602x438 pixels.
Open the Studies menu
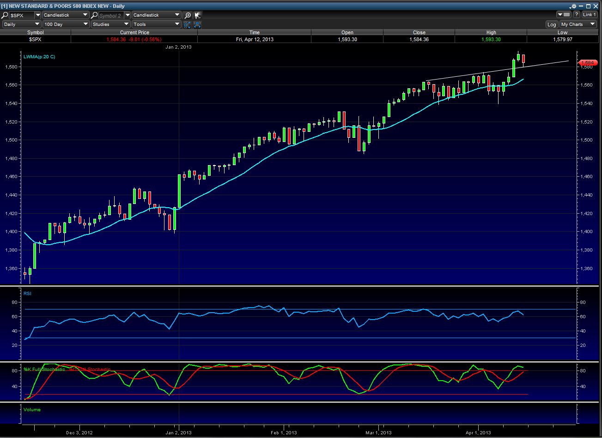click(x=110, y=25)
